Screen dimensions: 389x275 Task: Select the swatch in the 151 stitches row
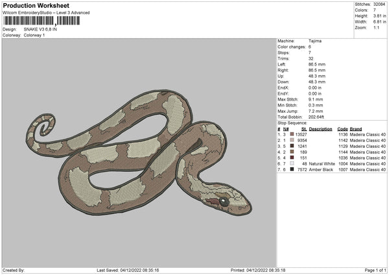[292, 158]
